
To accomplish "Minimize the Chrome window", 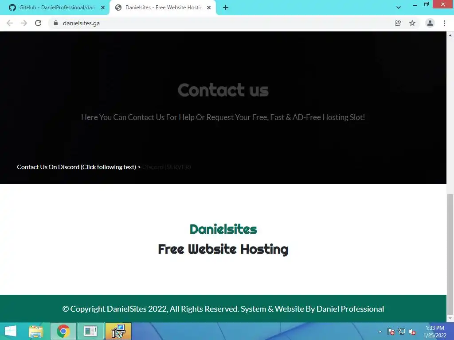I will pos(415,4).
